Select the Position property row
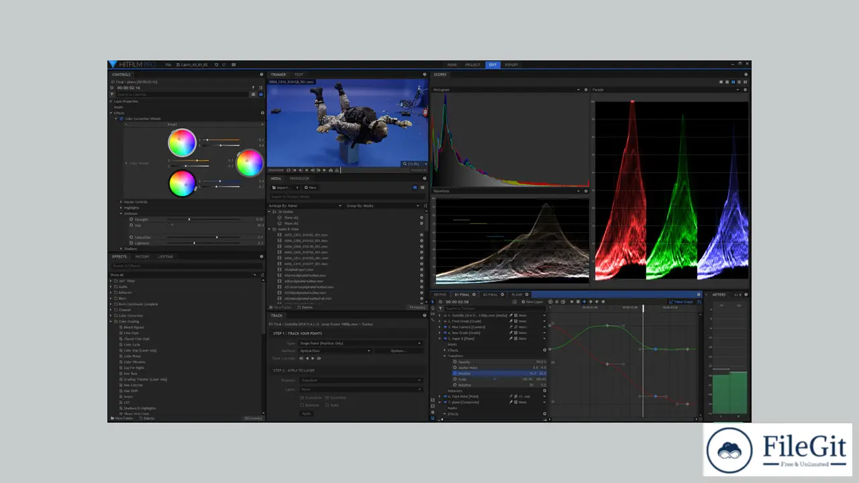Viewport: 859px width, 483px height. pos(499,374)
